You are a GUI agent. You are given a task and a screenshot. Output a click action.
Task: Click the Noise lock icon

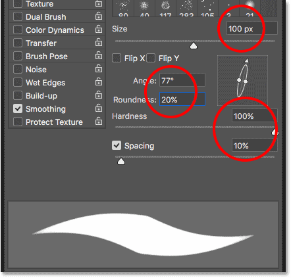(x=99, y=69)
